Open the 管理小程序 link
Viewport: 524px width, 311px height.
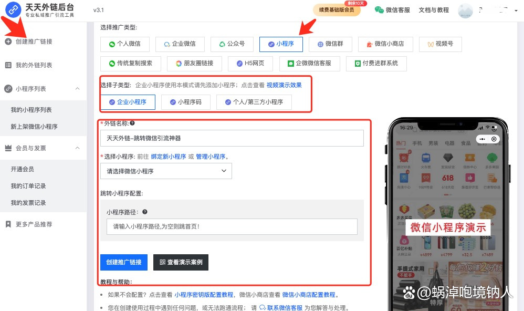[x=211, y=157]
